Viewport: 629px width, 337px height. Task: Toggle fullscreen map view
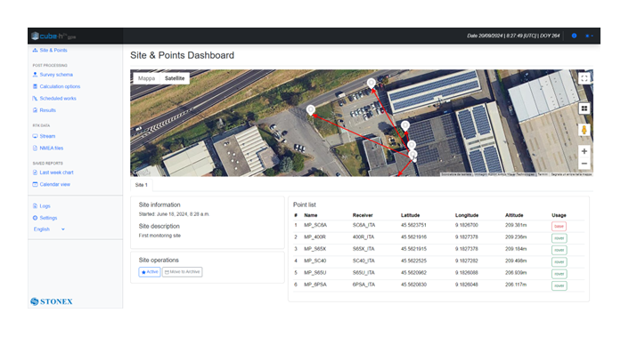[584, 78]
